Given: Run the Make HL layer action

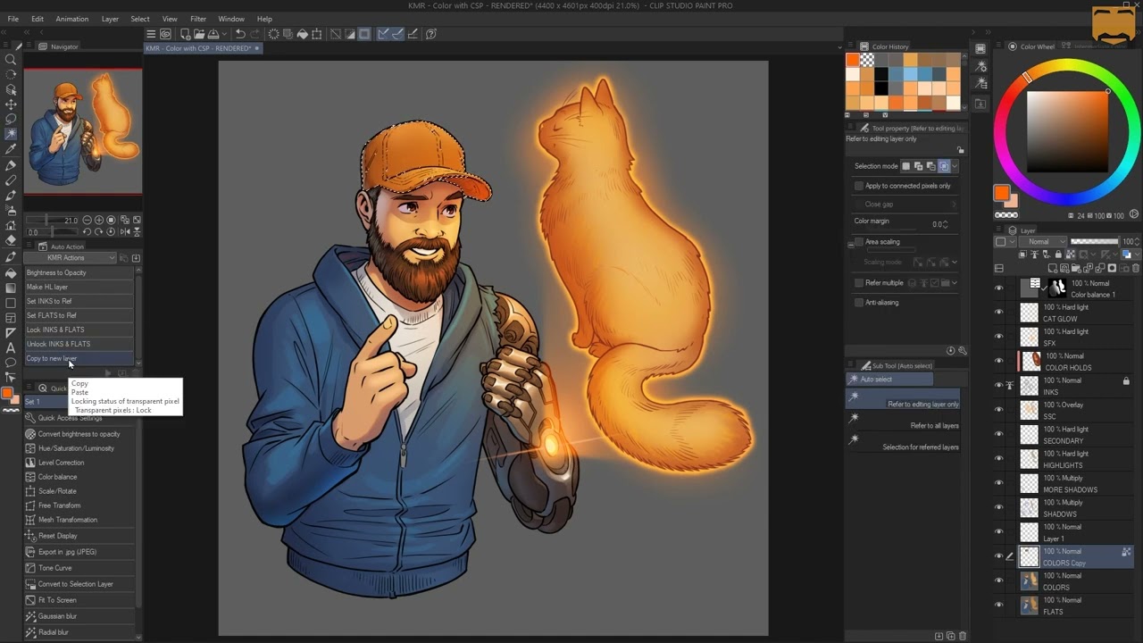Looking at the screenshot, I should click(x=79, y=287).
